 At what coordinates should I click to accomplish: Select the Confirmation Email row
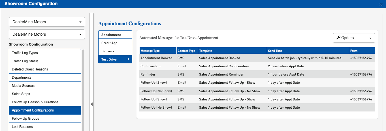(x=257, y=66)
